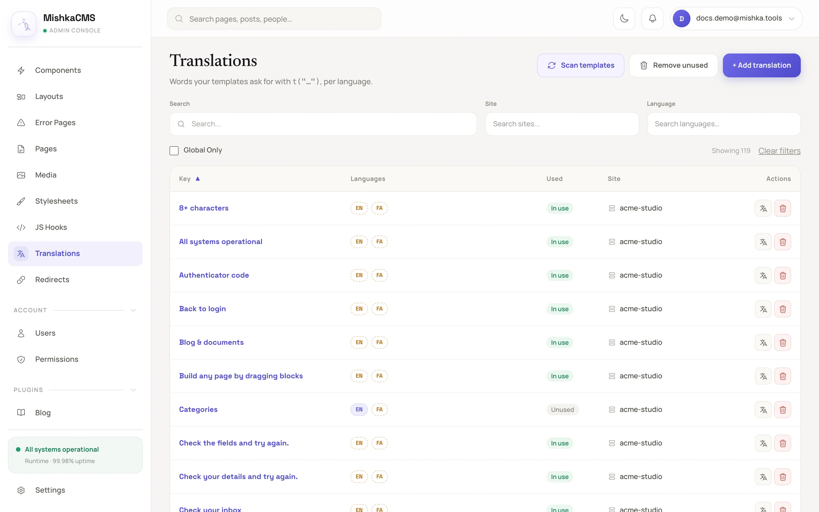Viewport: 819px width, 512px height.
Task: Collapse the PLUGINS sidebar section
Action: pos(133,390)
